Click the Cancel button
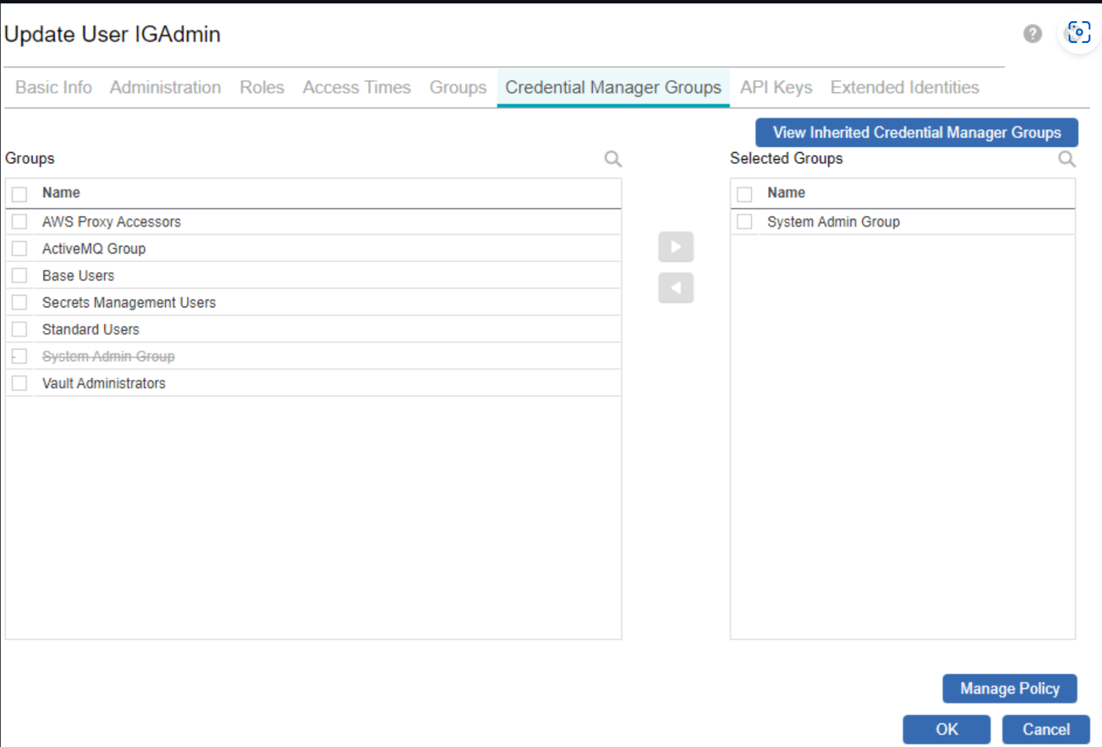 1045,729
